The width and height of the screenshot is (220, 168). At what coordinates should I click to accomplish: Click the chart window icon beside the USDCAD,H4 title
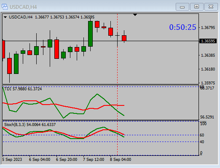(x=5, y=7)
